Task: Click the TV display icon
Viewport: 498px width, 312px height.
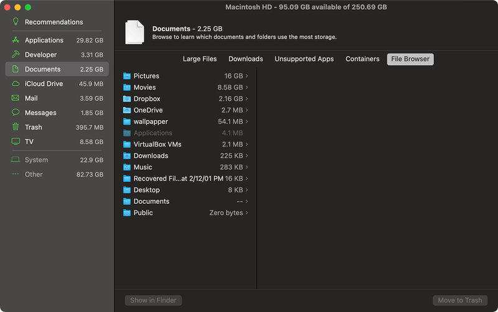Action: pos(16,141)
